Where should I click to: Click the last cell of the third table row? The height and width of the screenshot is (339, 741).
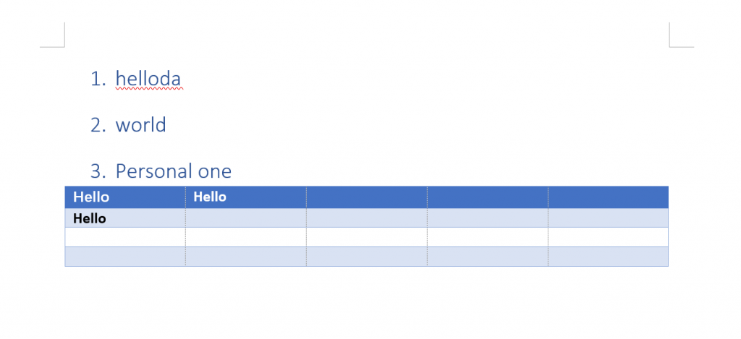point(608,237)
